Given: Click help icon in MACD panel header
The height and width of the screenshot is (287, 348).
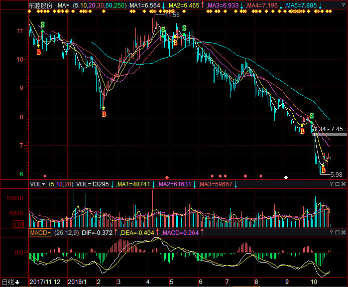Looking at the screenshot, I should (332, 233).
